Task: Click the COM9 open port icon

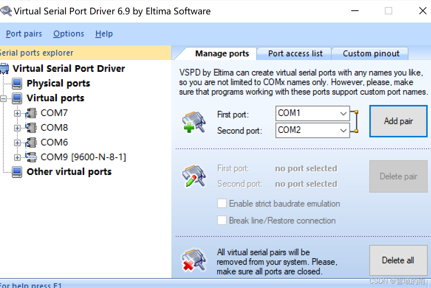Action: [31, 157]
